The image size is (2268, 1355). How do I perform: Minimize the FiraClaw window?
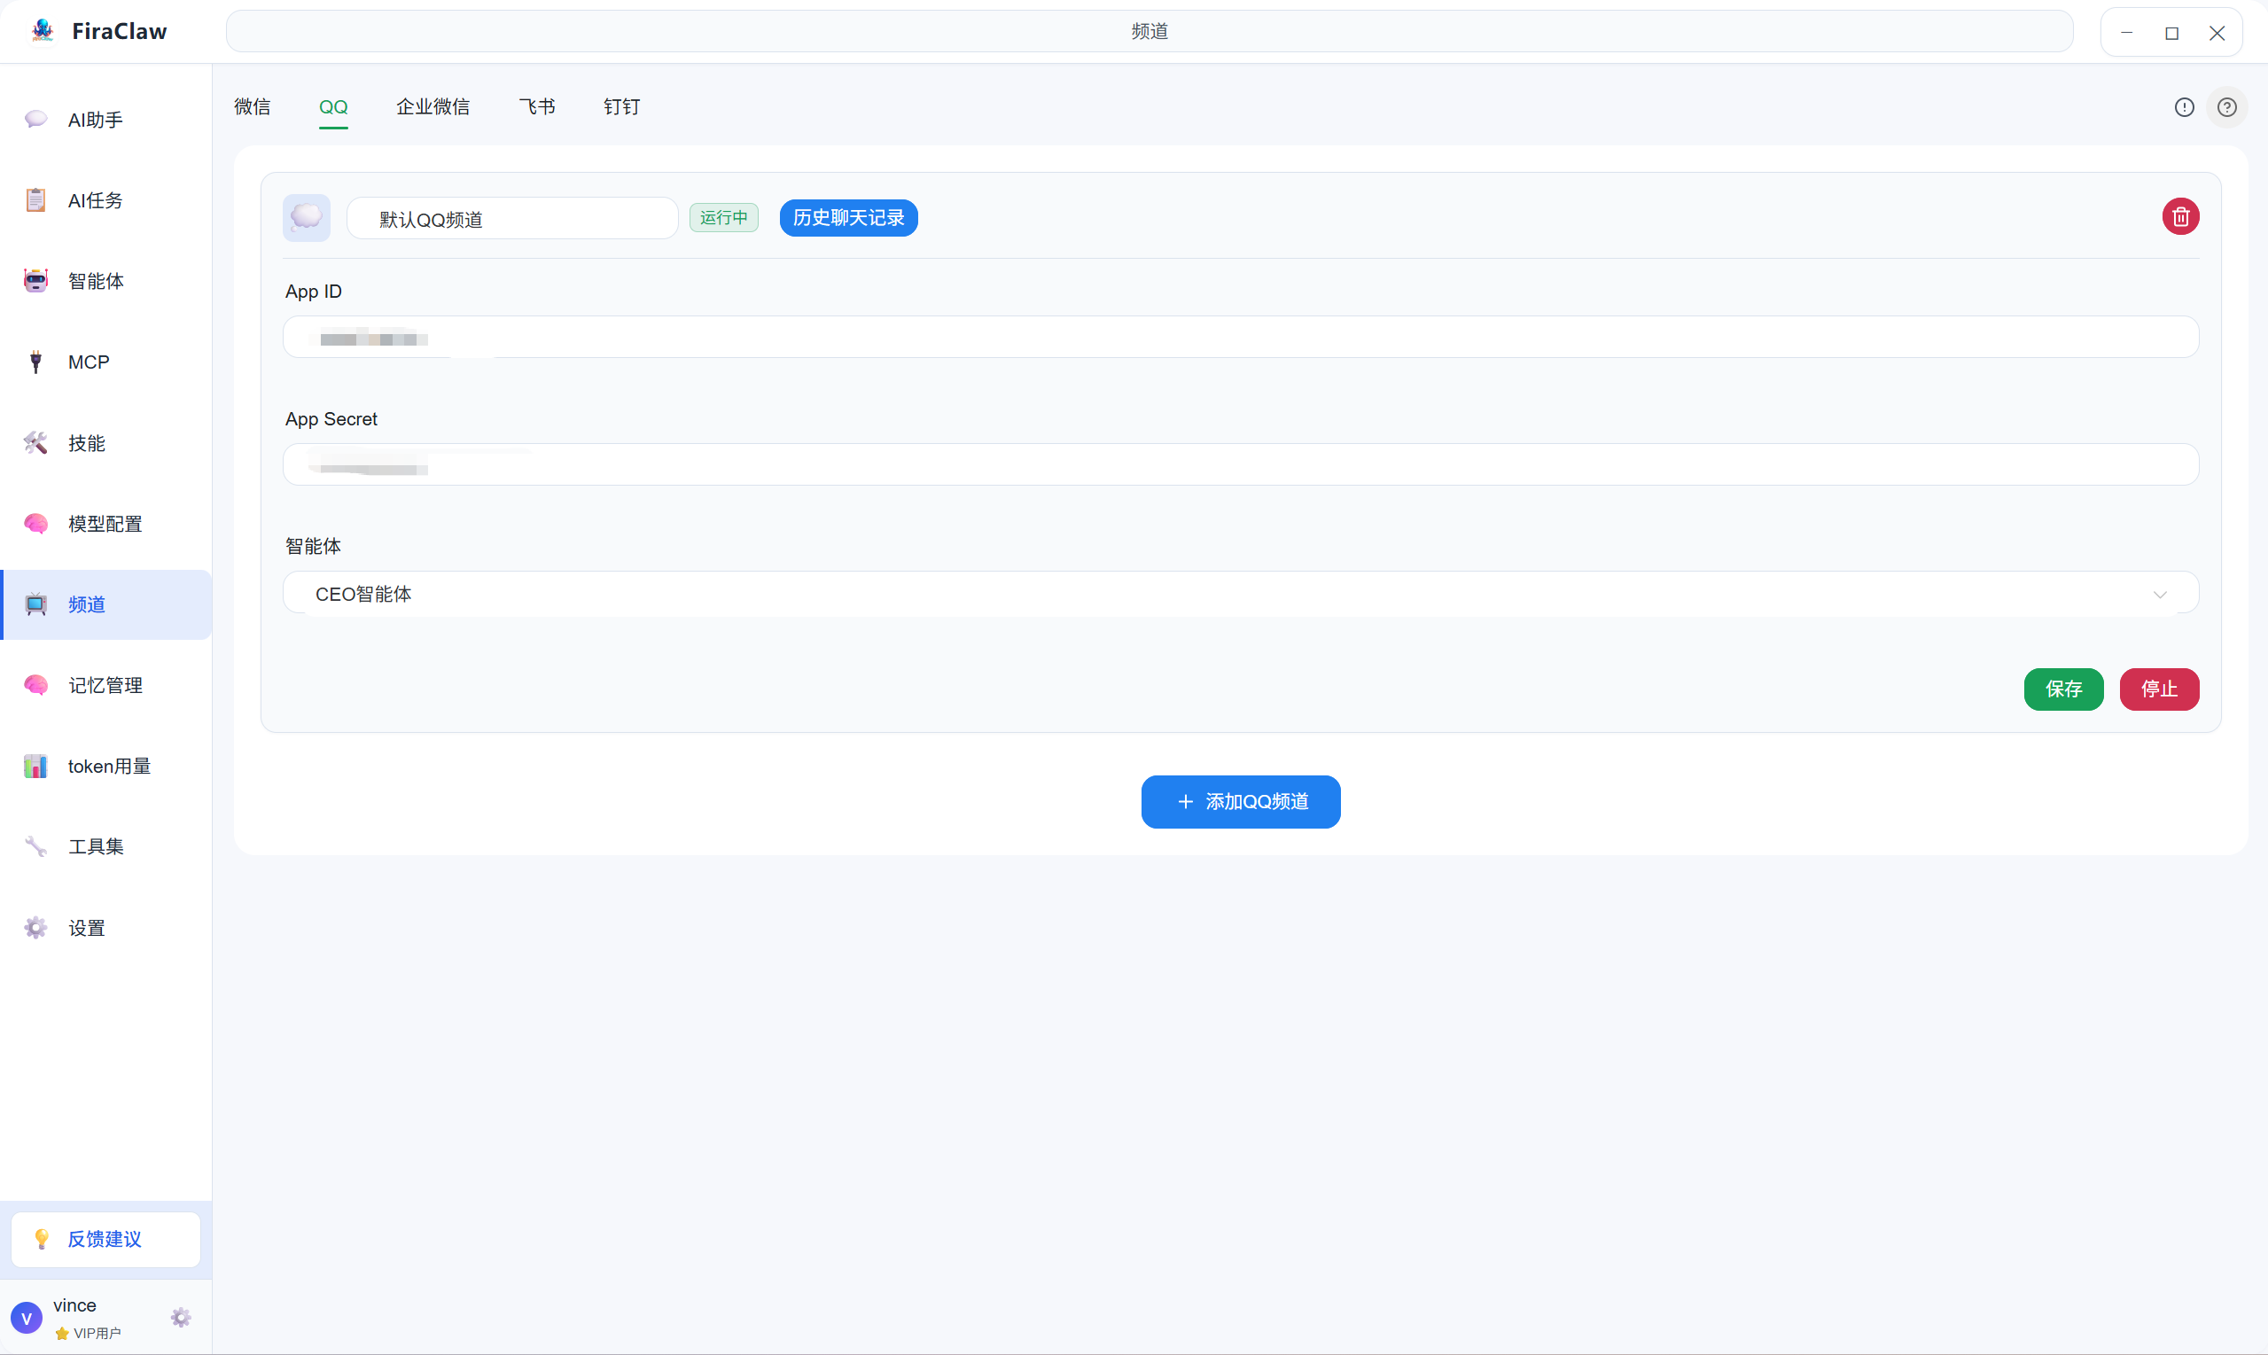pos(2126,33)
